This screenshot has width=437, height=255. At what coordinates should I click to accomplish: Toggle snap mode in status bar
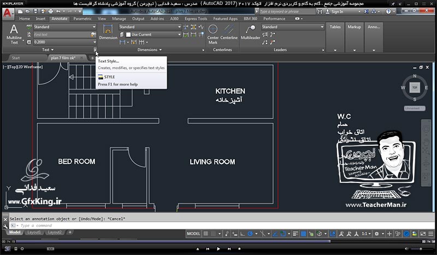click(x=213, y=234)
